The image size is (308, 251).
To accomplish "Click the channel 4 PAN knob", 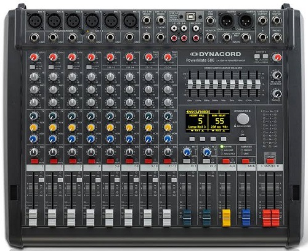I will pos(91,152).
